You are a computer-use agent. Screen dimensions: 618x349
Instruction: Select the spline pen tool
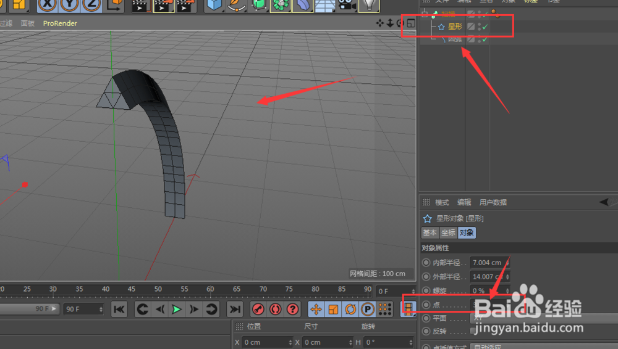coord(237,5)
